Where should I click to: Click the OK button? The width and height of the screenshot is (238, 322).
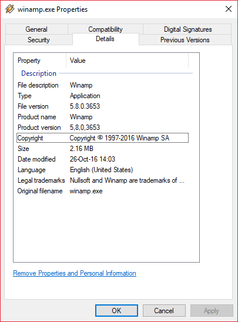(x=116, y=310)
